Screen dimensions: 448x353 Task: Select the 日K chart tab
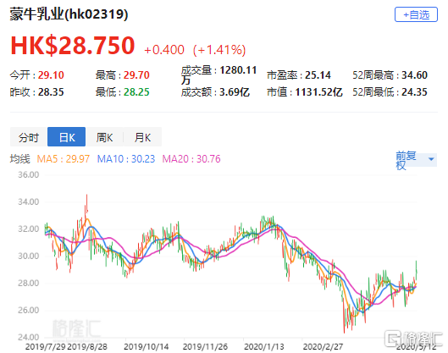pos(66,137)
